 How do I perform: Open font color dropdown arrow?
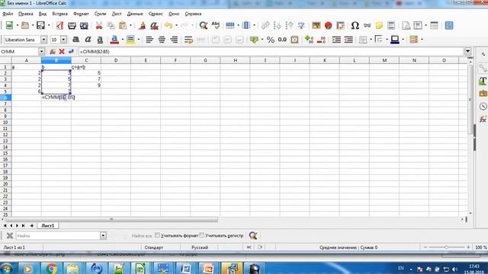click(x=122, y=40)
